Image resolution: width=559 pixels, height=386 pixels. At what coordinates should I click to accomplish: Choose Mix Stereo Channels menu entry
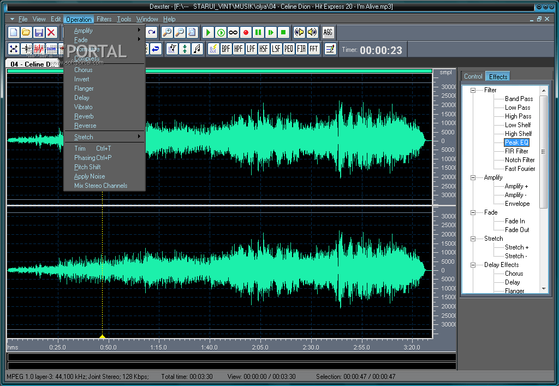click(x=104, y=185)
